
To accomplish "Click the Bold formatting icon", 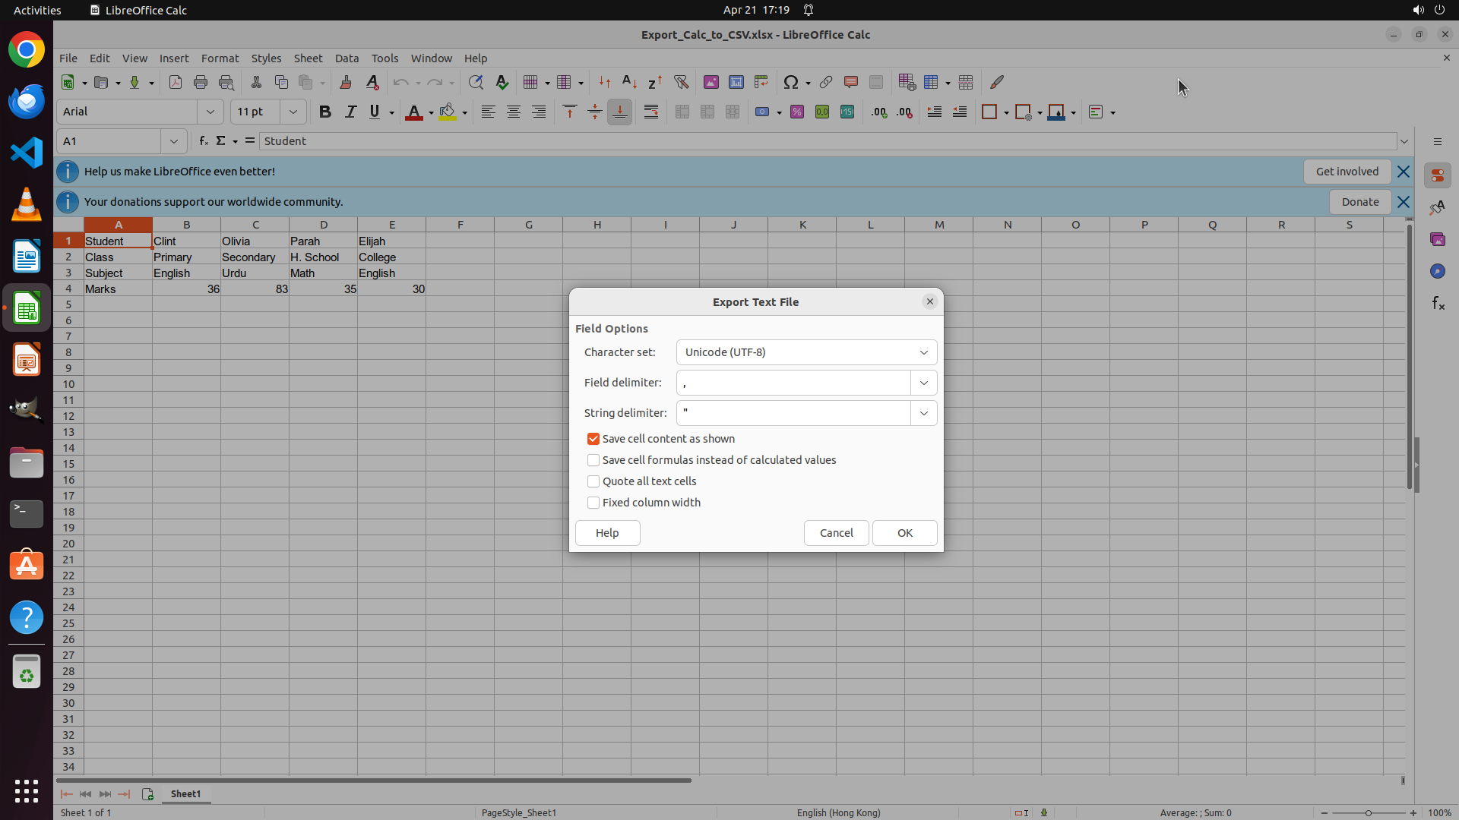I will point(325,112).
